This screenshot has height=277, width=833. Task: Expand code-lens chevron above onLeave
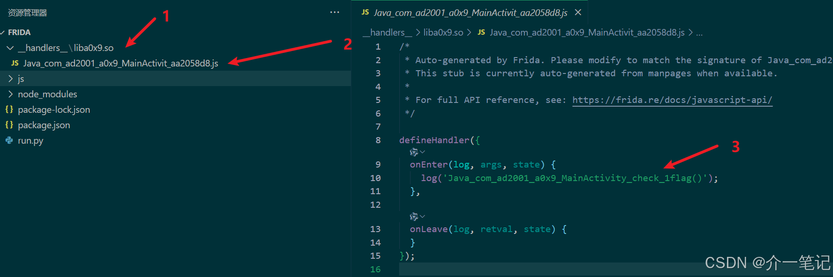tap(423, 217)
